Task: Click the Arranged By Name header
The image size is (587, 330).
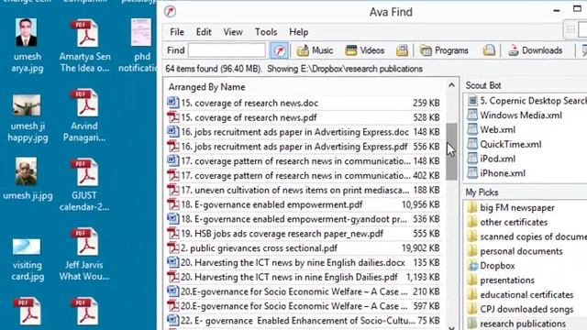Action: tap(206, 87)
